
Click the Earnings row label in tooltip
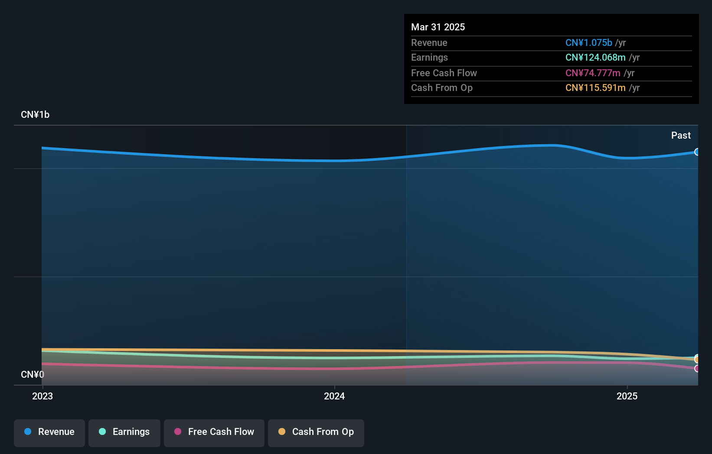(x=429, y=58)
